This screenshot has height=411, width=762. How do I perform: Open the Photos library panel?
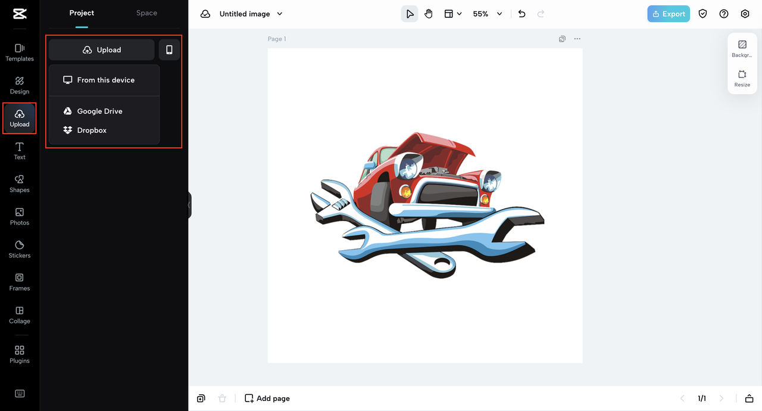click(20, 216)
